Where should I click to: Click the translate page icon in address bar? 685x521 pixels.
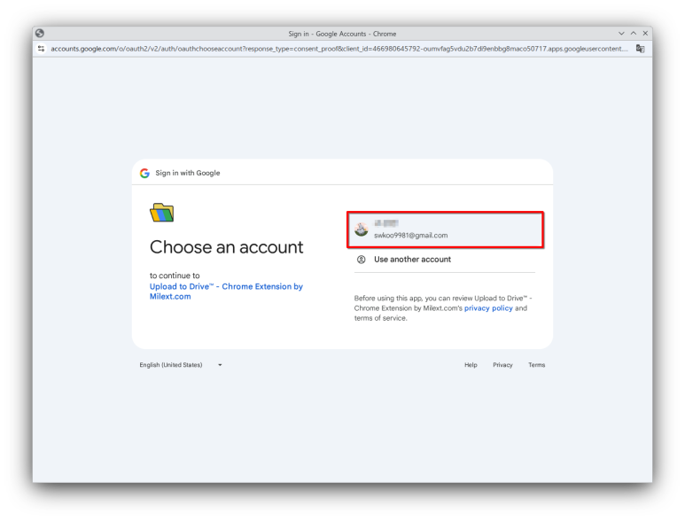pyautogui.click(x=640, y=49)
